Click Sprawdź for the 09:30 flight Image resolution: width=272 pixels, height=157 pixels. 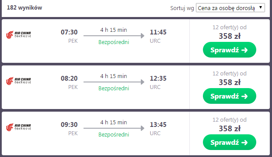click(x=229, y=142)
